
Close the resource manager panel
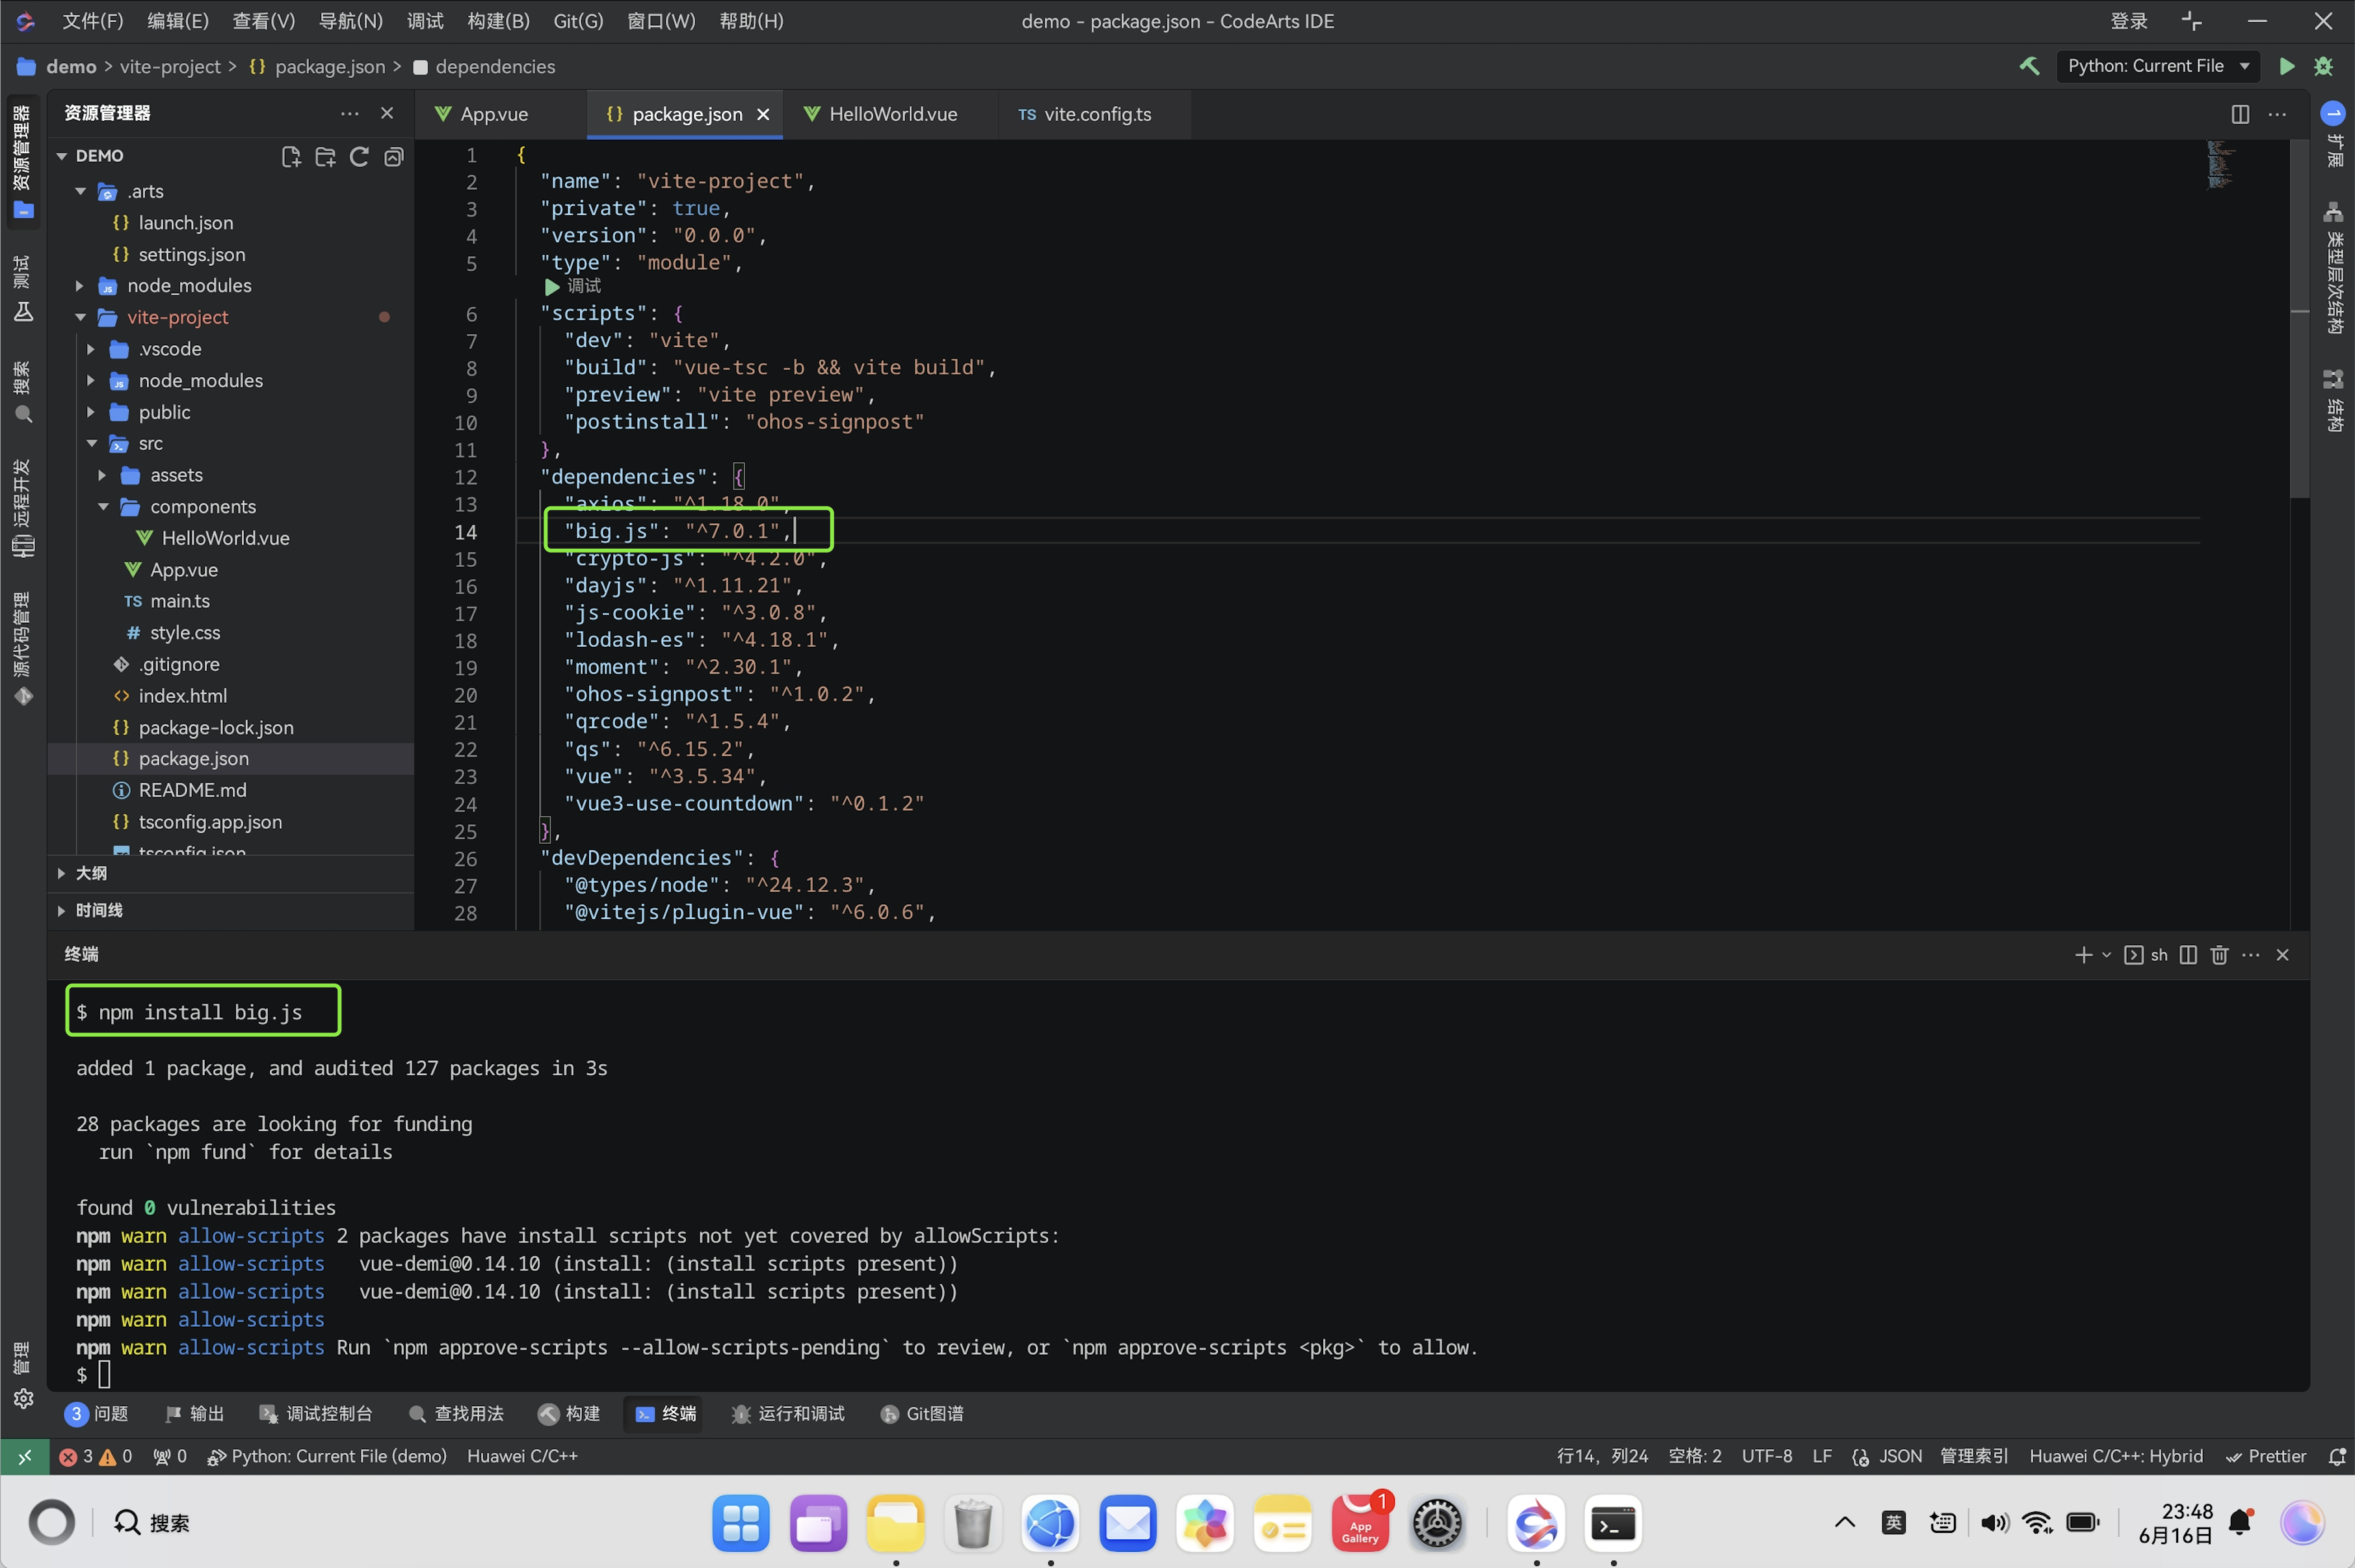387,114
